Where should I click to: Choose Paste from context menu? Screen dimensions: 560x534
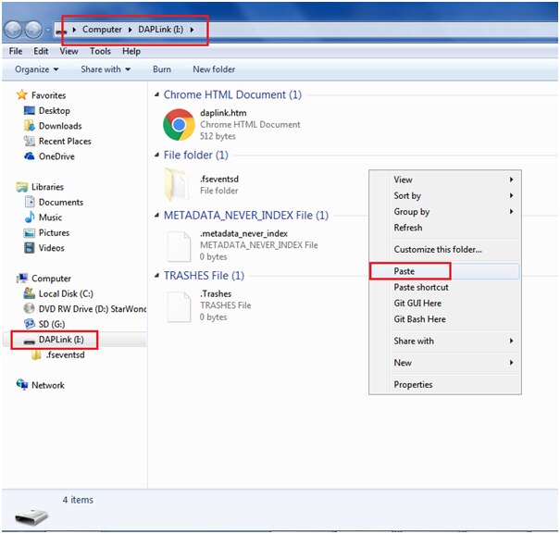click(445, 271)
